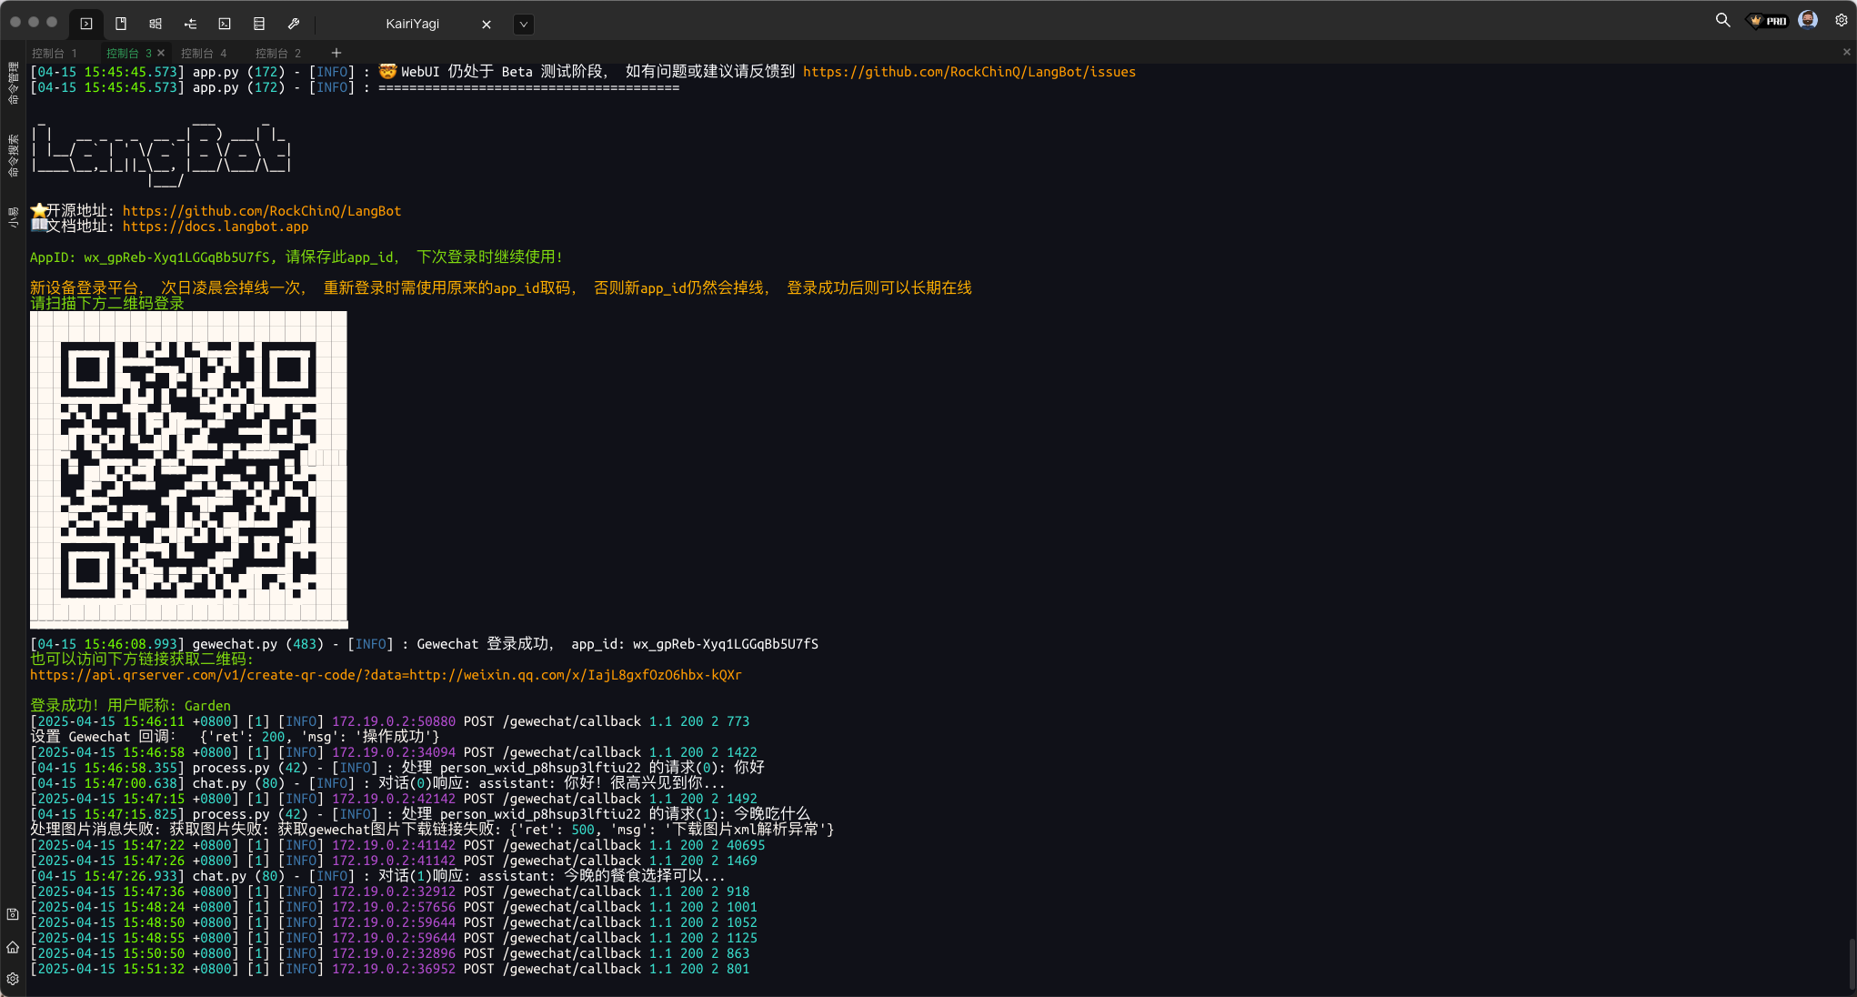Viewport: 1857px width, 997px height.
Task: Open the wrench tools icon
Action: point(294,24)
